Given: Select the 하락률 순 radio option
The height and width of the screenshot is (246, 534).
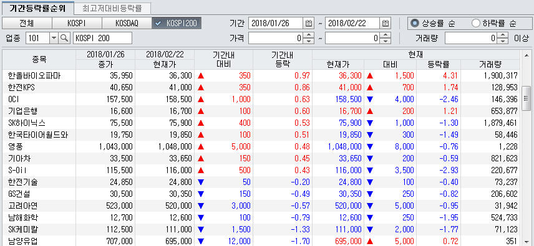Looking at the screenshot, I should [475, 24].
